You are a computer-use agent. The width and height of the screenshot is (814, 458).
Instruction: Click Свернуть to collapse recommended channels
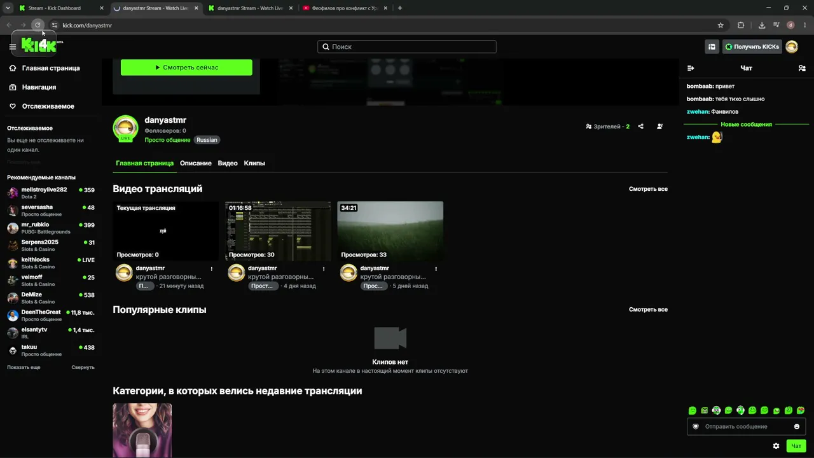pyautogui.click(x=83, y=368)
